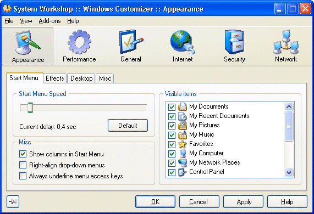Select the My Pictures list label
The height and width of the screenshot is (214, 314).
coord(205,126)
